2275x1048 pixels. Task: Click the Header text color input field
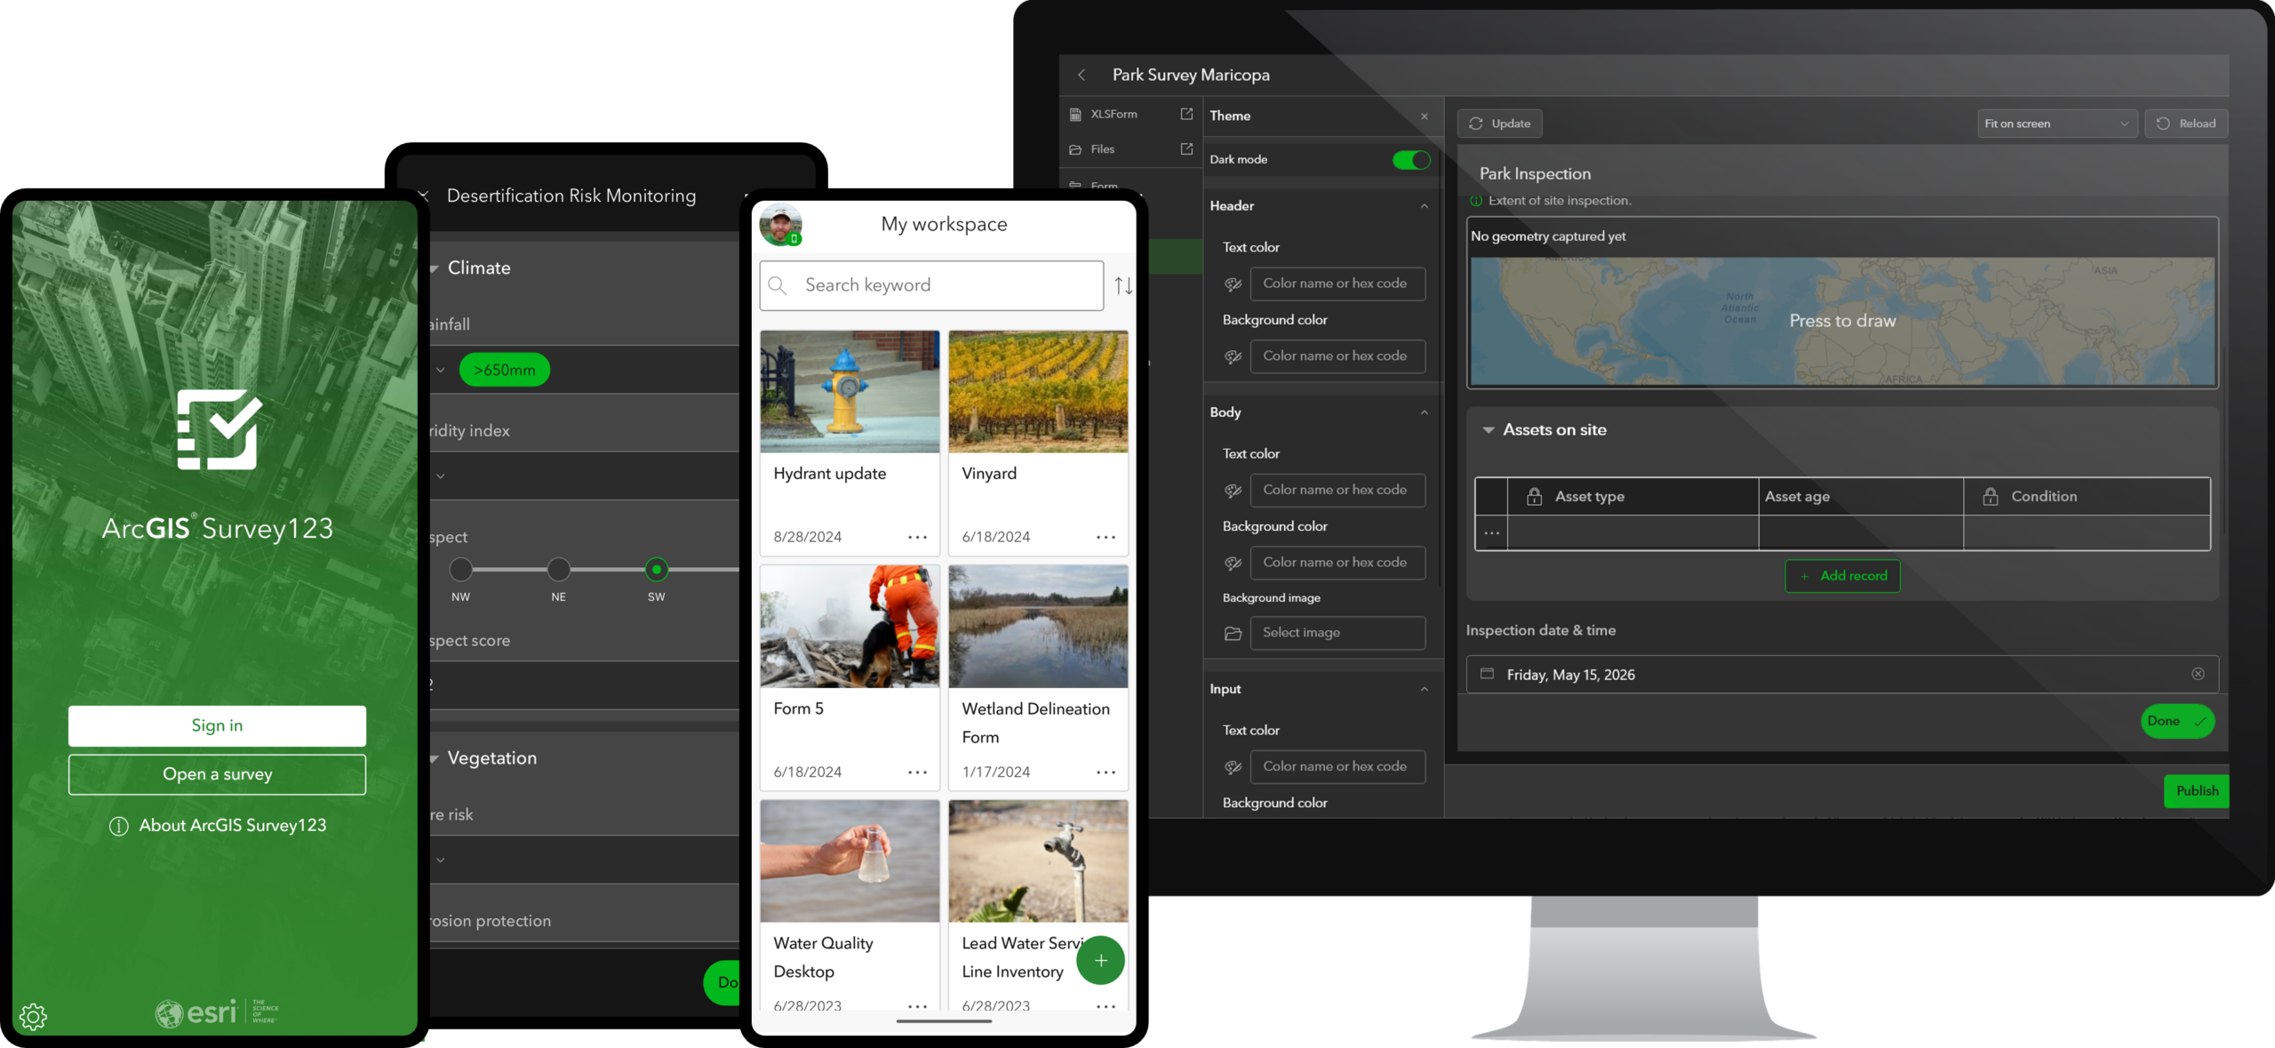(x=1337, y=284)
